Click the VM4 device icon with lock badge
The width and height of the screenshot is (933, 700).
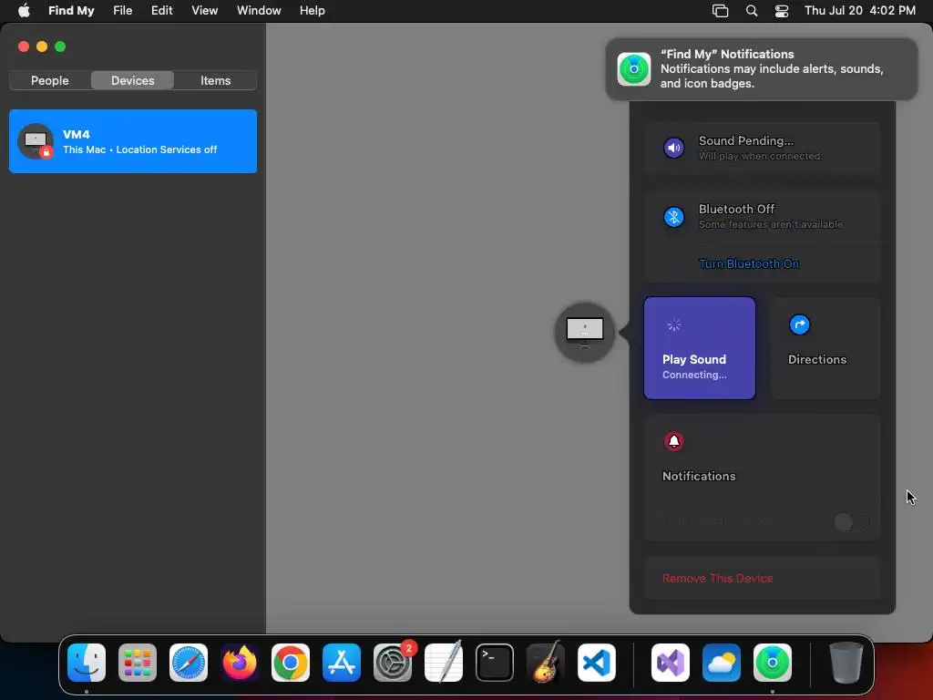(x=36, y=141)
